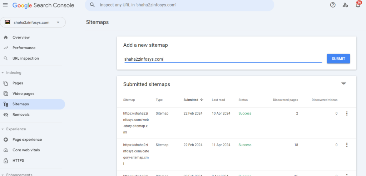This screenshot has width=366, height=176.
Task: Click the Page experience plus-circle icon
Action: [6, 140]
